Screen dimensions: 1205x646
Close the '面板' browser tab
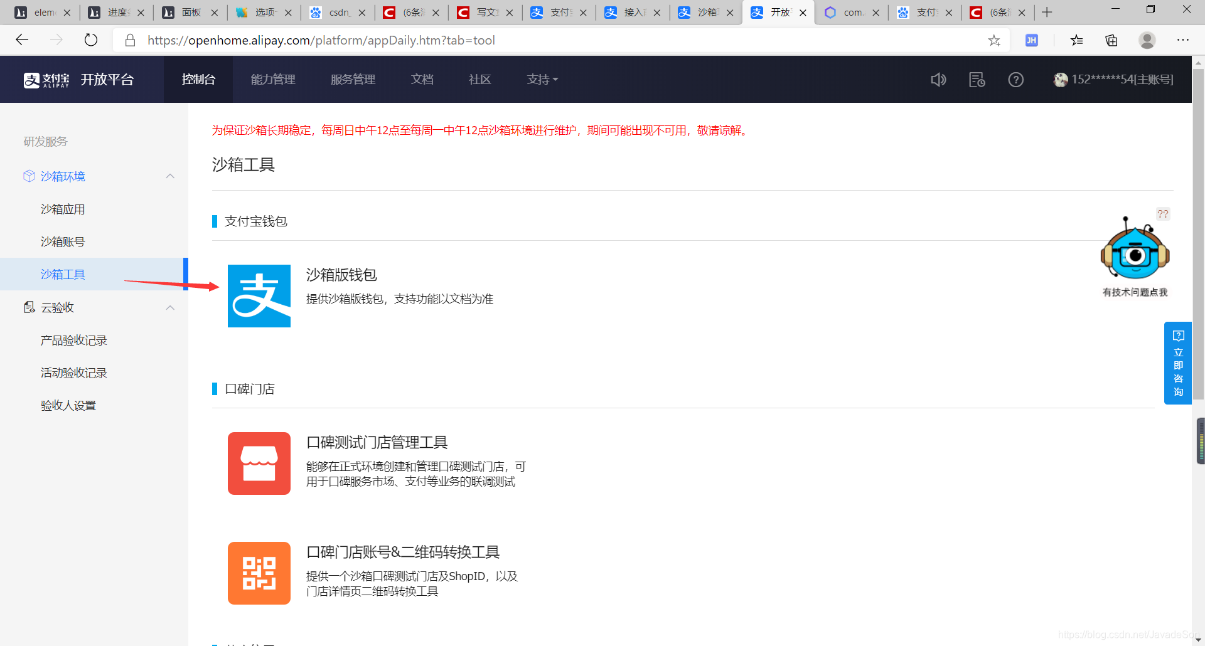214,13
